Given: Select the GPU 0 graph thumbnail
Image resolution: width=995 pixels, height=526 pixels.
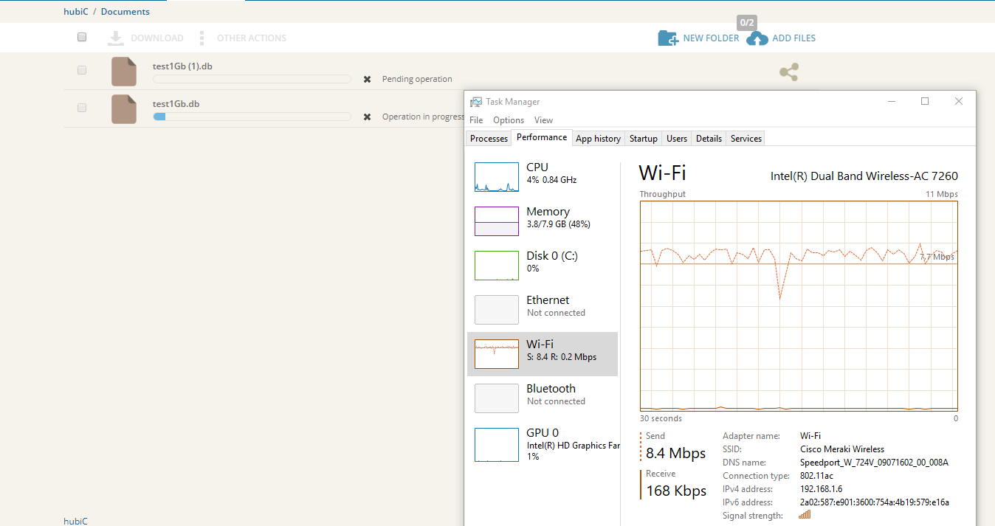Looking at the screenshot, I should [x=497, y=445].
